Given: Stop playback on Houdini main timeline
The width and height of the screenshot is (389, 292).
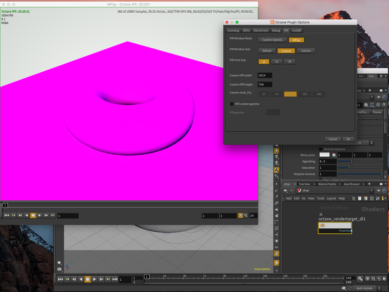Looking at the screenshot, I should click(87, 279).
